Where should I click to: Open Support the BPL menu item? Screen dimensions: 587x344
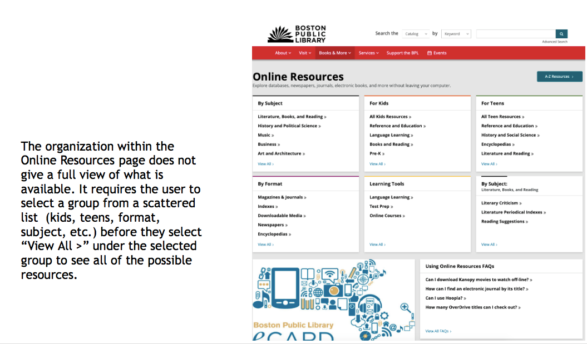pos(402,53)
